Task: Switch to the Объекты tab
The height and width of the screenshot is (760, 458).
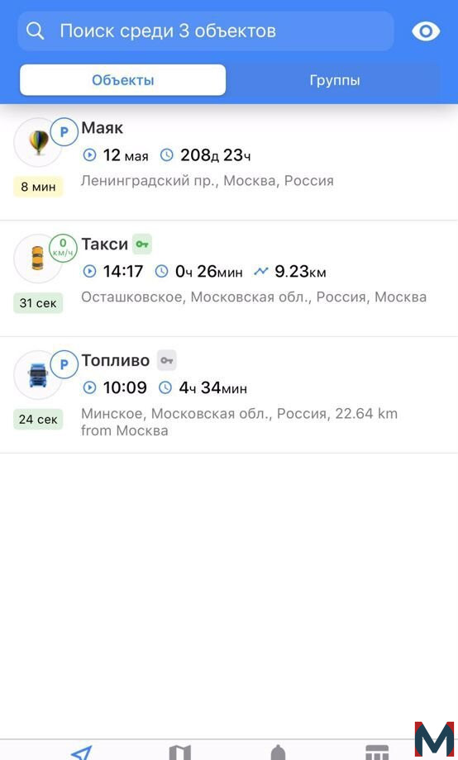Action: pos(122,80)
